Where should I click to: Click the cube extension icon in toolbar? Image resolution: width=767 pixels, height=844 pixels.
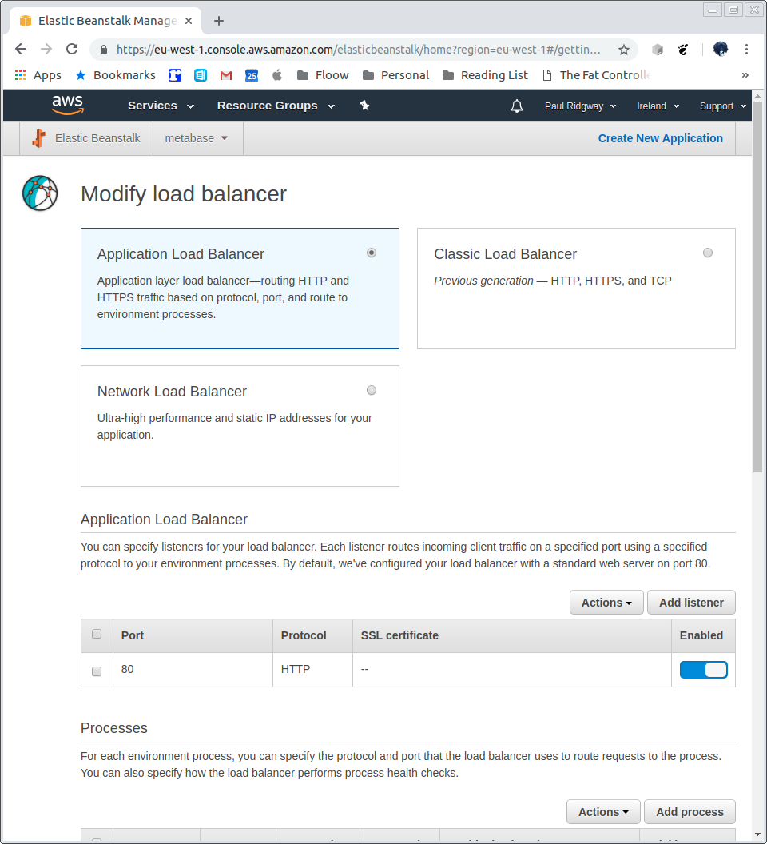tap(658, 50)
